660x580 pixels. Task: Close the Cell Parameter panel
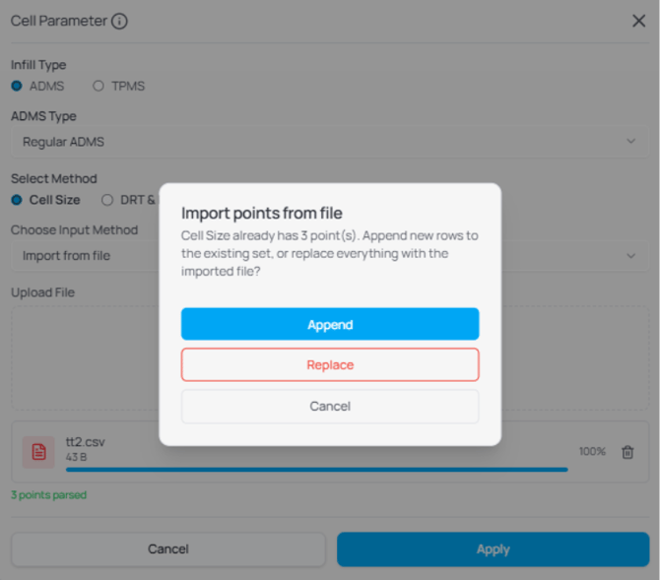coord(638,21)
